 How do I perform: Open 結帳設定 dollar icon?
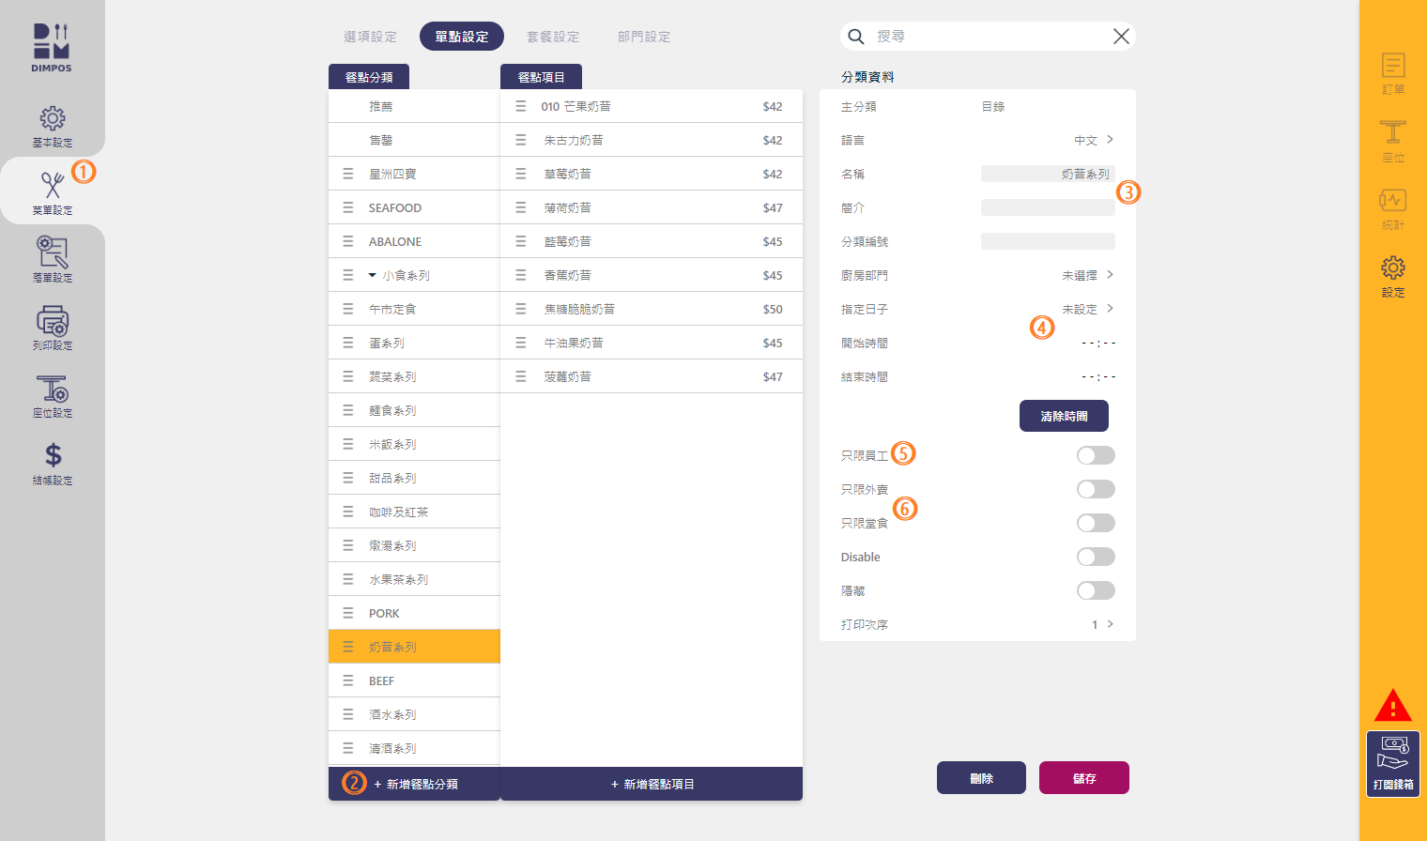pos(53,456)
